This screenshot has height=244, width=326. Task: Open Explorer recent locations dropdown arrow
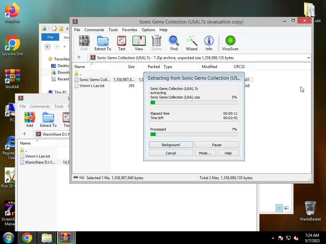point(64,47)
